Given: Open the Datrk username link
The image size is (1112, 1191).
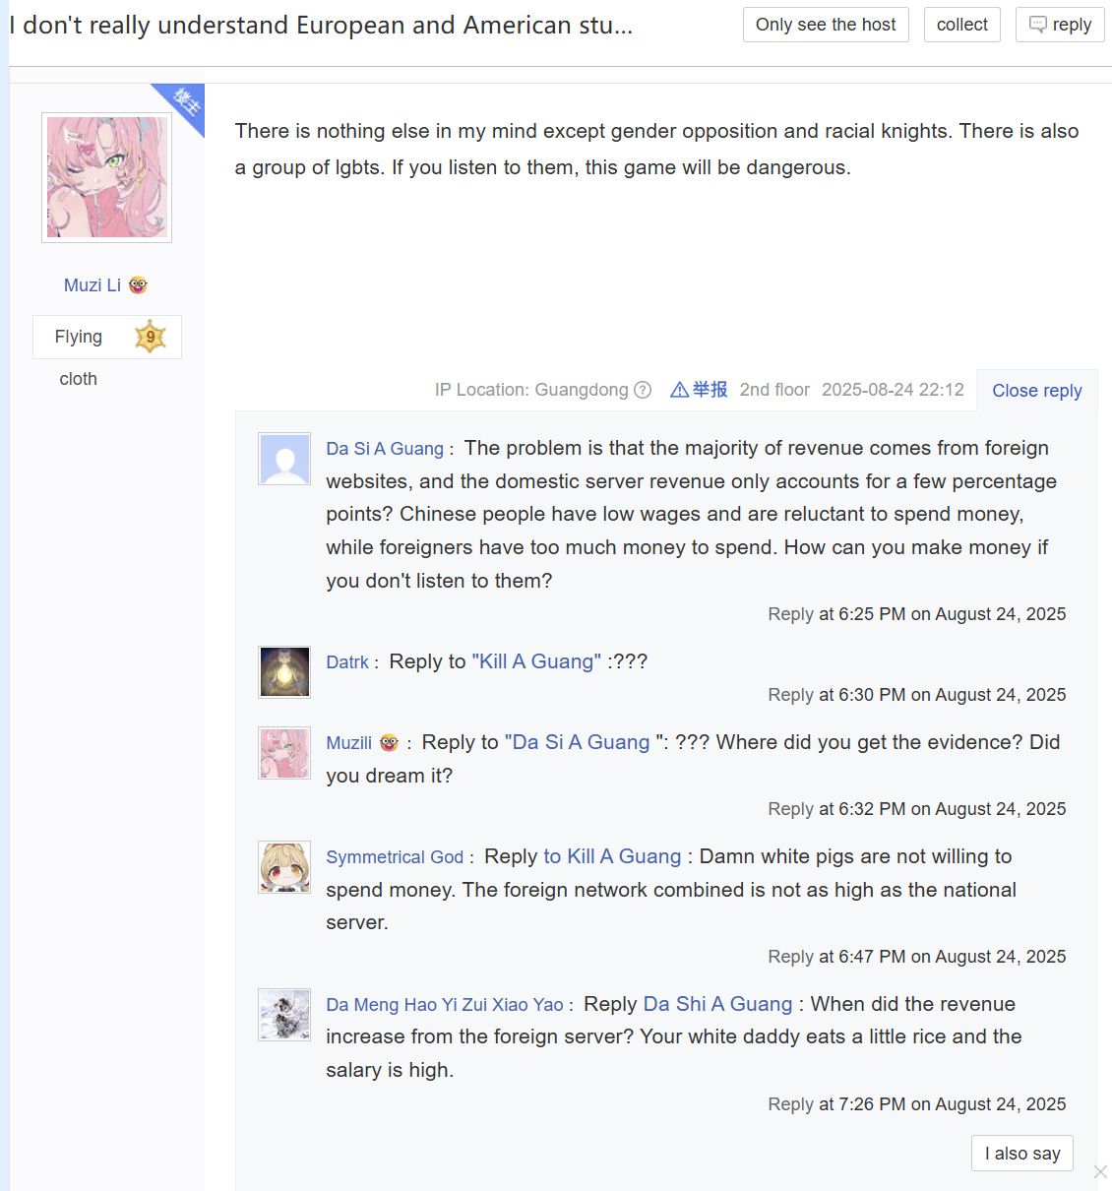Looking at the screenshot, I should 347,662.
